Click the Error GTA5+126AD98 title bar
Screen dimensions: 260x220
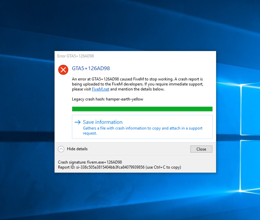click(x=135, y=56)
